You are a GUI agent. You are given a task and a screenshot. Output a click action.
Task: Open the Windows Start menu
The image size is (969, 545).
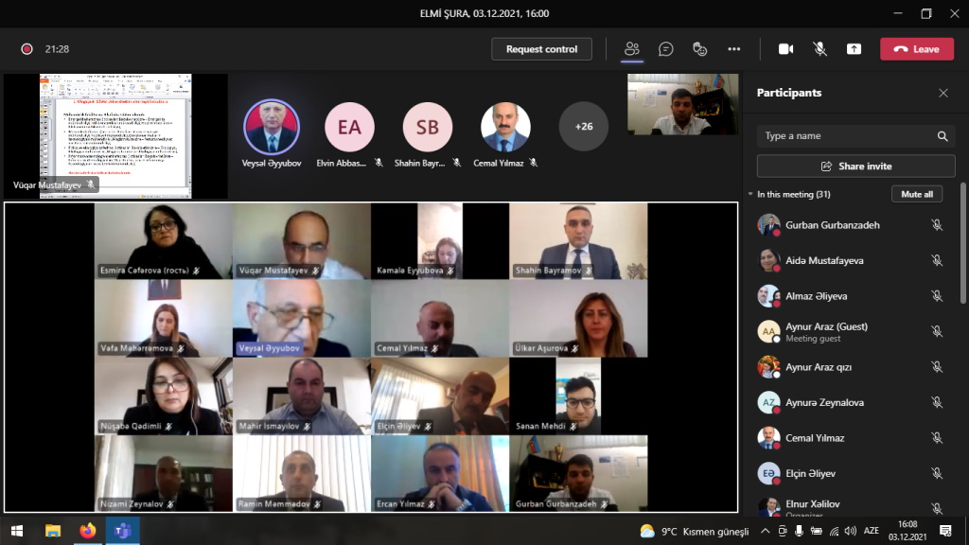click(17, 531)
